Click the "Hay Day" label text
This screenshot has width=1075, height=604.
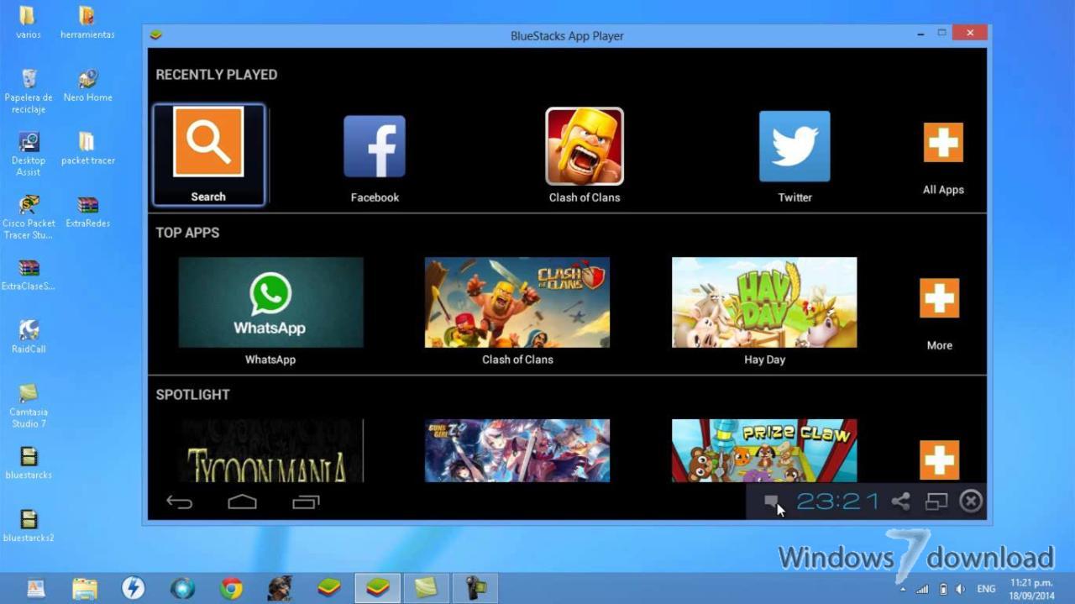point(764,360)
